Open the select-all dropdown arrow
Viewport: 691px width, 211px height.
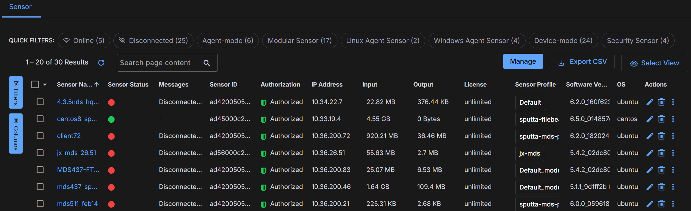point(45,85)
